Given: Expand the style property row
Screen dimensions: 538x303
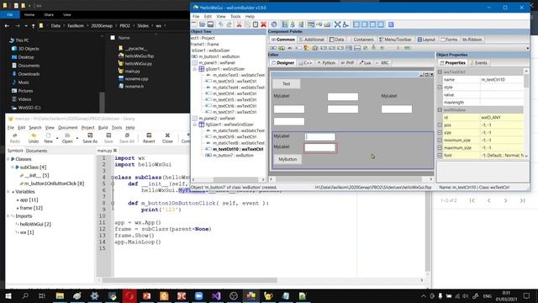Looking at the screenshot, I should pos(440,88).
